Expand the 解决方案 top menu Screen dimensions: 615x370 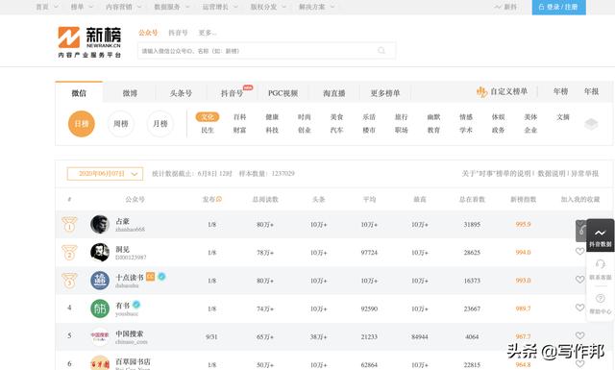316,7
